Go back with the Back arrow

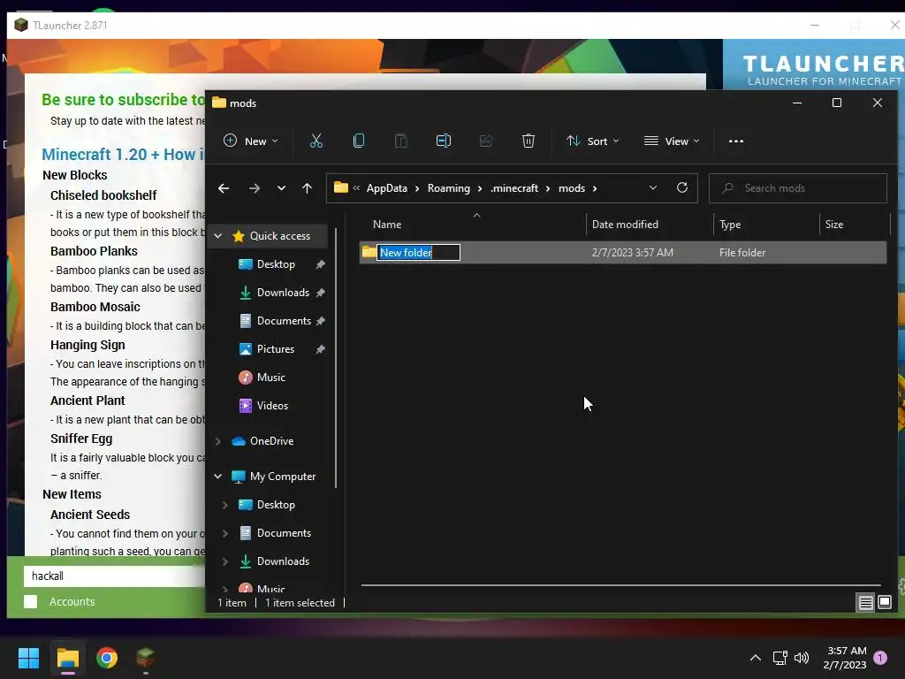point(224,188)
